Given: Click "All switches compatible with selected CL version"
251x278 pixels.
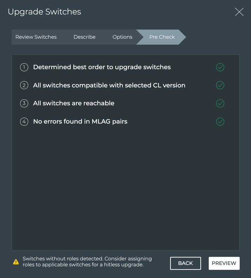Looking at the screenshot, I should 109,85.
